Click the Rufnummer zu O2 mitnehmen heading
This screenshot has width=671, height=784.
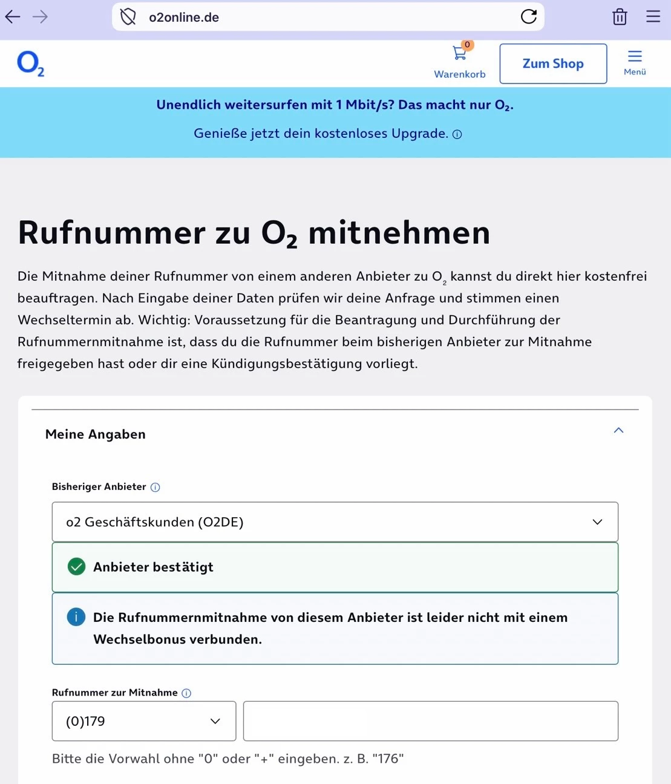(254, 233)
